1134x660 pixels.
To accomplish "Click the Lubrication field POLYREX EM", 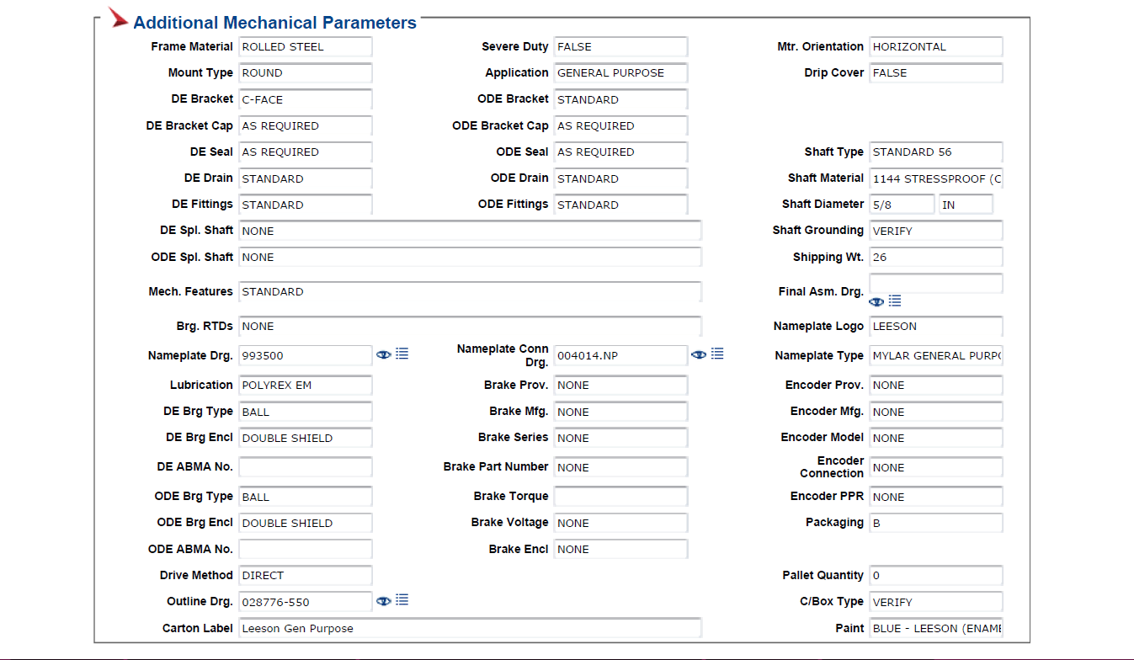I will pyautogui.click(x=306, y=386).
